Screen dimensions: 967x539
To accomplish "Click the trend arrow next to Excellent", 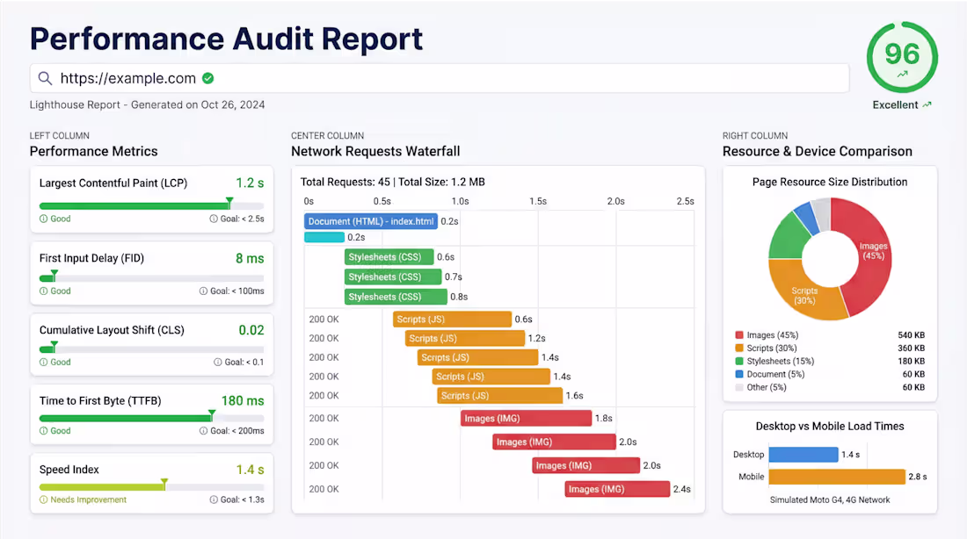I will tap(927, 104).
